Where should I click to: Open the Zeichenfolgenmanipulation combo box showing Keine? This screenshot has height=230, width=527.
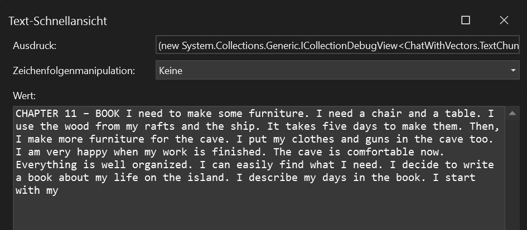337,70
